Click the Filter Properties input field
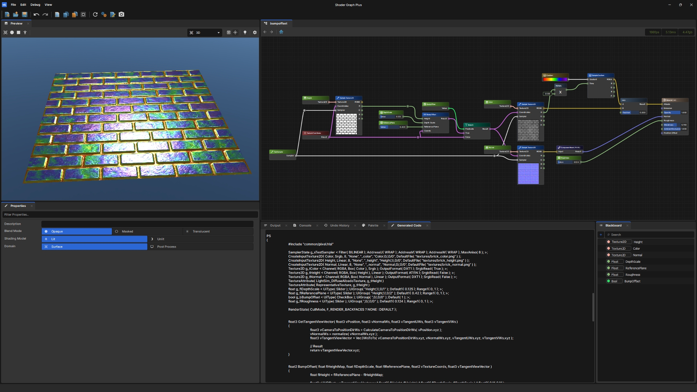 tap(130, 215)
